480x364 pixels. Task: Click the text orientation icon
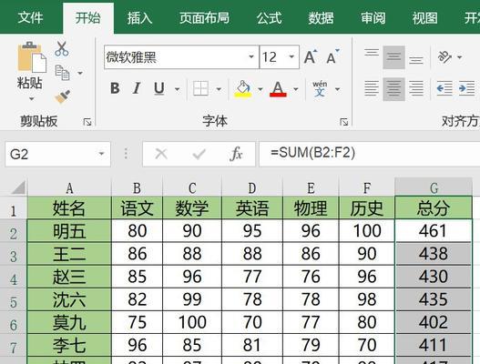click(444, 57)
